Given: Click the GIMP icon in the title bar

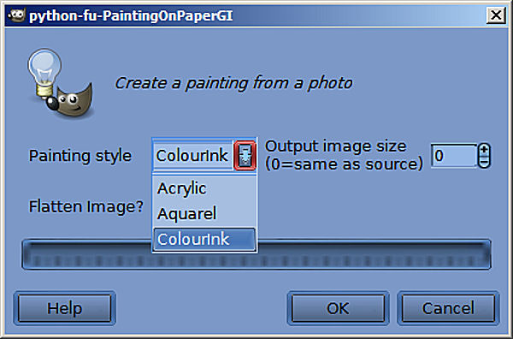Looking at the screenshot, I should 17,15.
